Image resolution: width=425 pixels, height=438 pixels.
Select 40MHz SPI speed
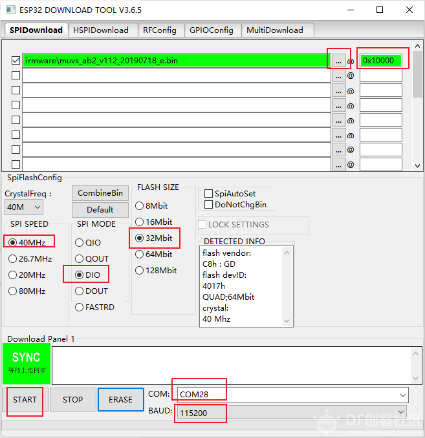pos(27,242)
